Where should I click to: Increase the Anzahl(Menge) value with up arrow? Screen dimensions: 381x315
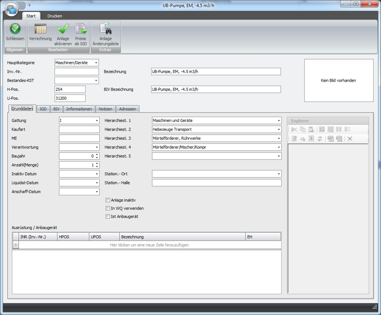(x=97, y=163)
